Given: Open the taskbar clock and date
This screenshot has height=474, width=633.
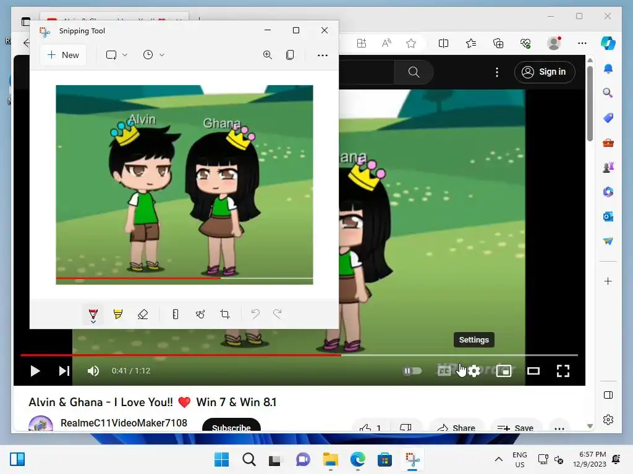Looking at the screenshot, I should [x=589, y=459].
